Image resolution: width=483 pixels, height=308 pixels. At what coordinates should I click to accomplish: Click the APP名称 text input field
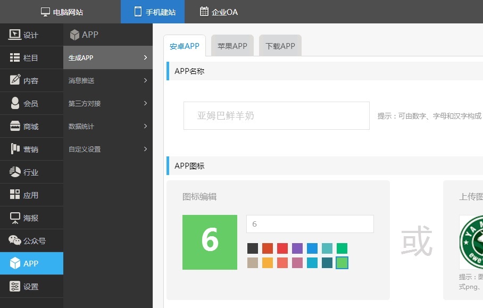click(276, 115)
